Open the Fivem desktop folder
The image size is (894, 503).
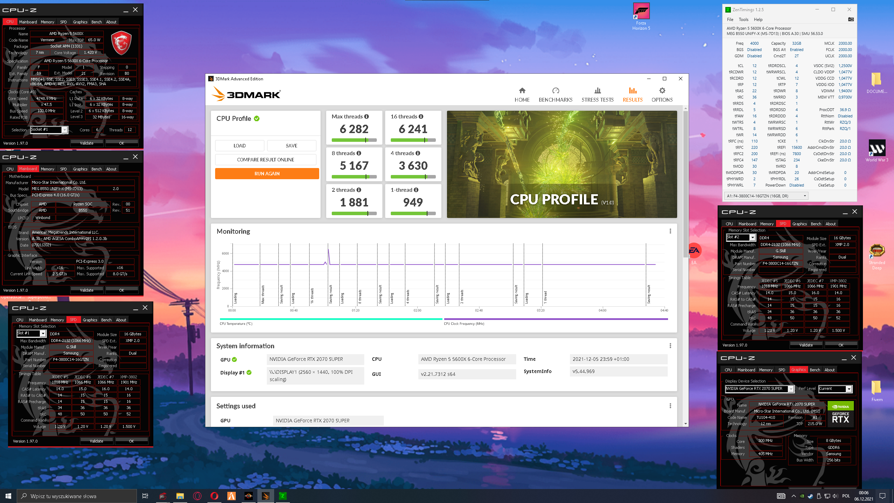(x=877, y=391)
